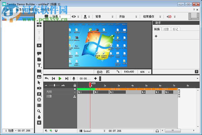Click the upload icon on 对象 track
The height and width of the screenshot is (135, 202).
pyautogui.click(x=75, y=97)
